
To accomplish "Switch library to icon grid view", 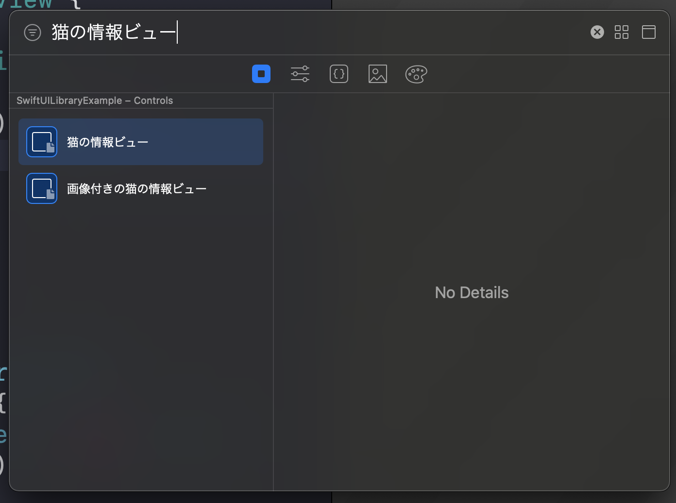I will coord(622,32).
